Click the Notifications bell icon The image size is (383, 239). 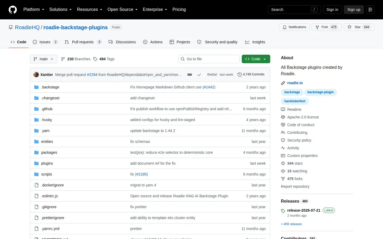(285, 27)
